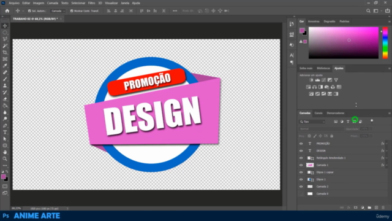
Task: Hide the Elipse 1 copiar layer
Action: tap(301, 173)
